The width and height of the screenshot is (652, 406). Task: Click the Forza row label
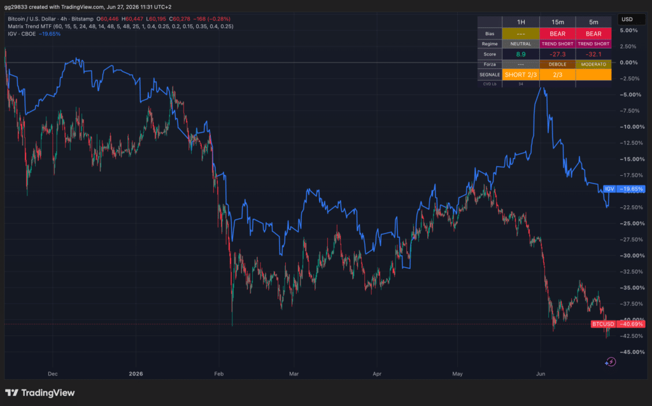(x=490, y=64)
